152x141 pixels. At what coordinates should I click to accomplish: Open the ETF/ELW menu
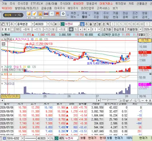pyautogui.click(x=37, y=4)
